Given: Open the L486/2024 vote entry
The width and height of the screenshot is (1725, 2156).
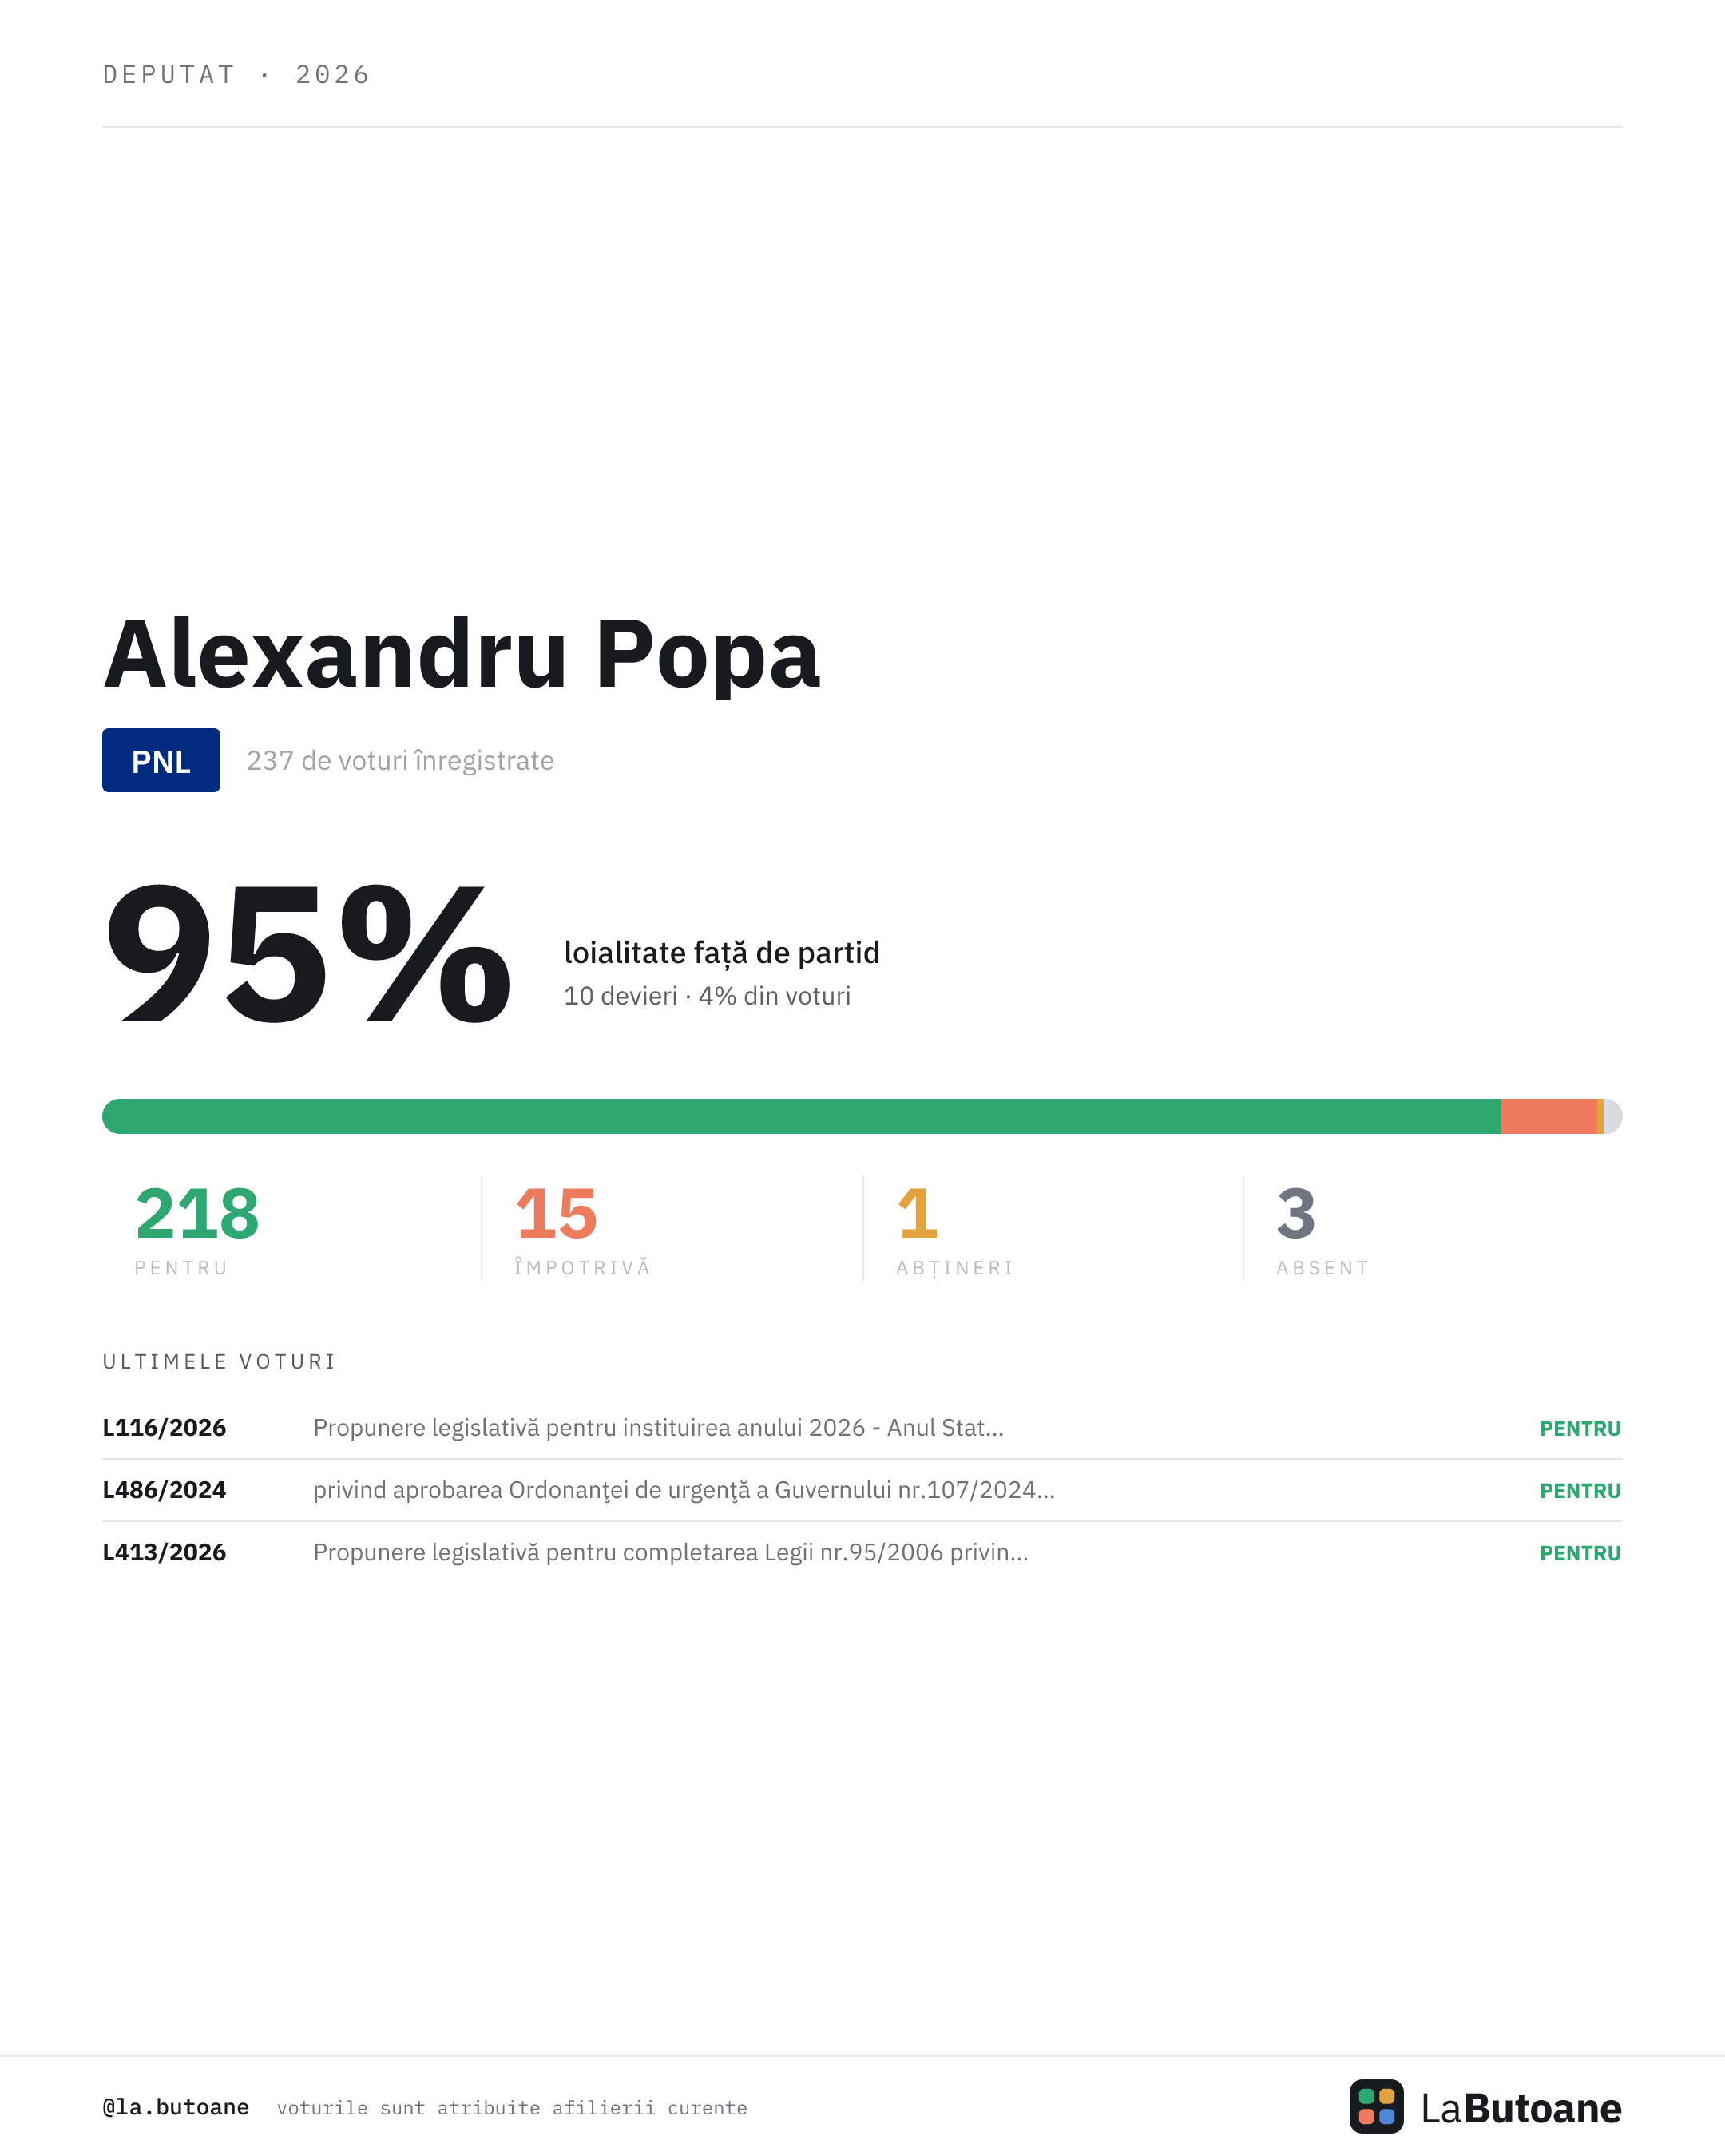Looking at the screenshot, I should pos(862,1490).
